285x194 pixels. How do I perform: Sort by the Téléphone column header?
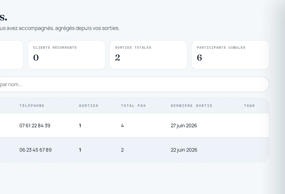[32, 106]
